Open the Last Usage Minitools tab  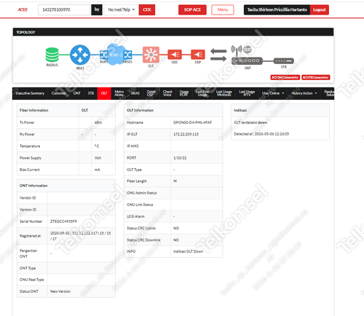point(223,93)
